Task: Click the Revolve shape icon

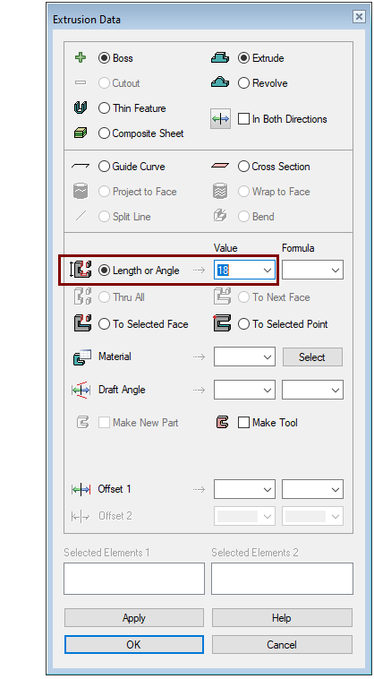Action: (220, 82)
